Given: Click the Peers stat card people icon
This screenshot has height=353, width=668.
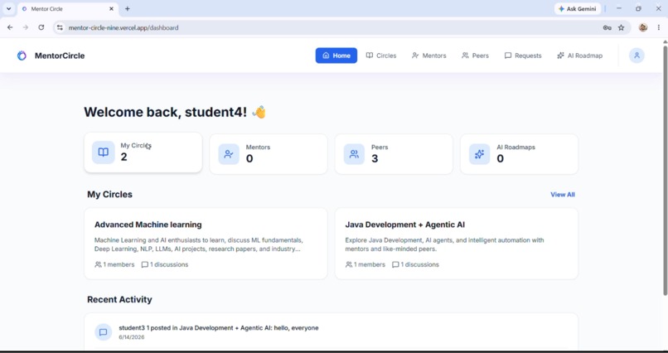Looking at the screenshot, I should click(354, 154).
